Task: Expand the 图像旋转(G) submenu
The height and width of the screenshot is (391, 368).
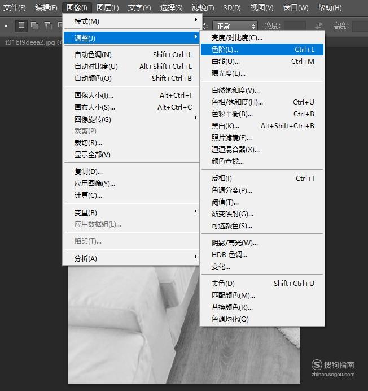Action: (x=131, y=119)
